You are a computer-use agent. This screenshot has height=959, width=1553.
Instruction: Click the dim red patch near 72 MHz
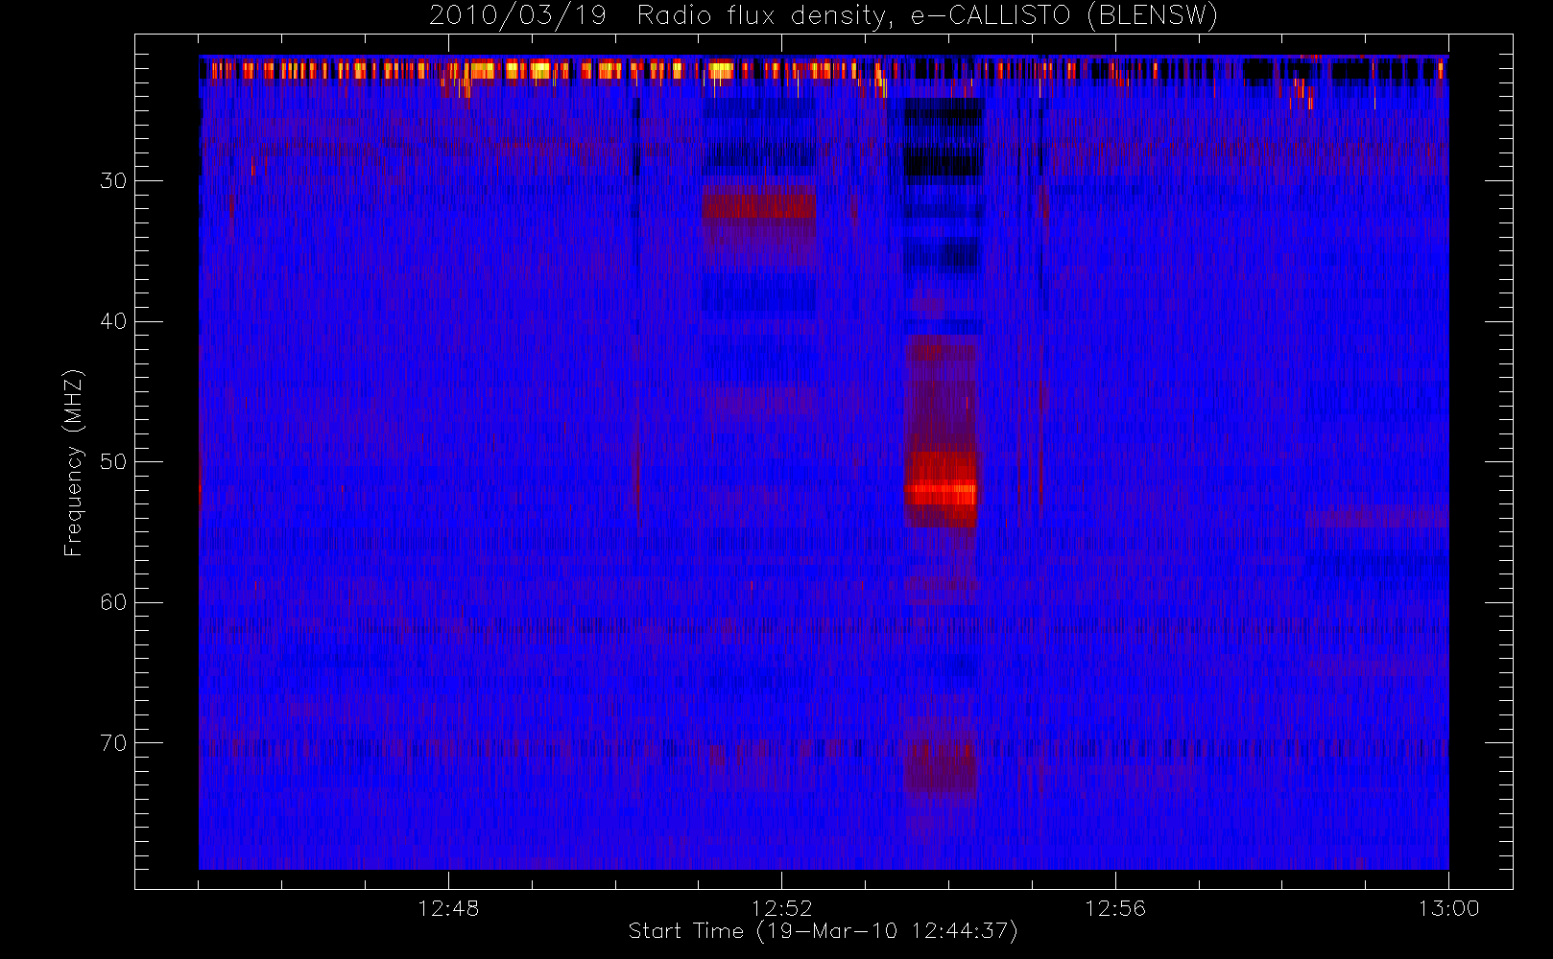pos(941,767)
